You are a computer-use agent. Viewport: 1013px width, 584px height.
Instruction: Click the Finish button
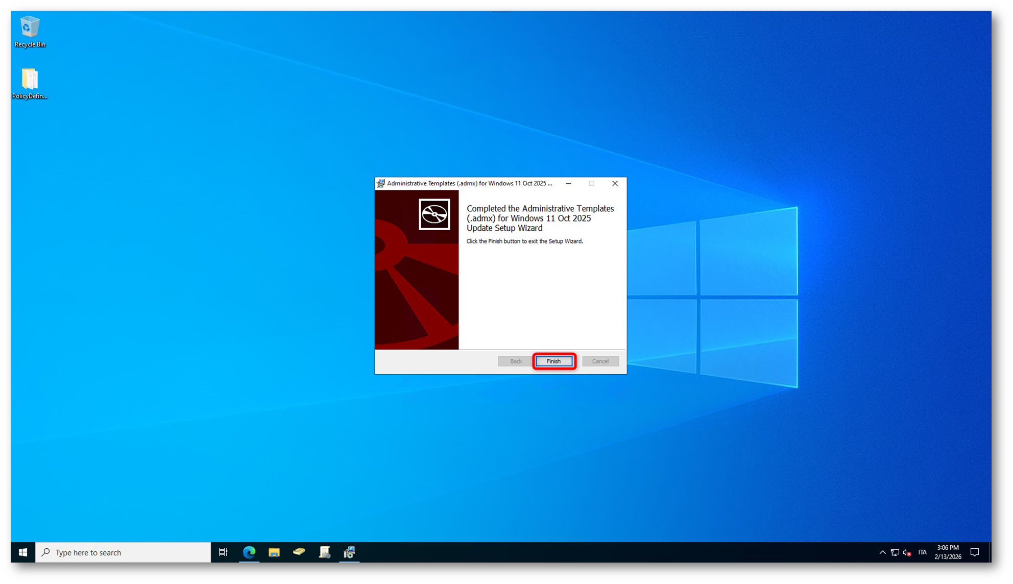tap(553, 361)
